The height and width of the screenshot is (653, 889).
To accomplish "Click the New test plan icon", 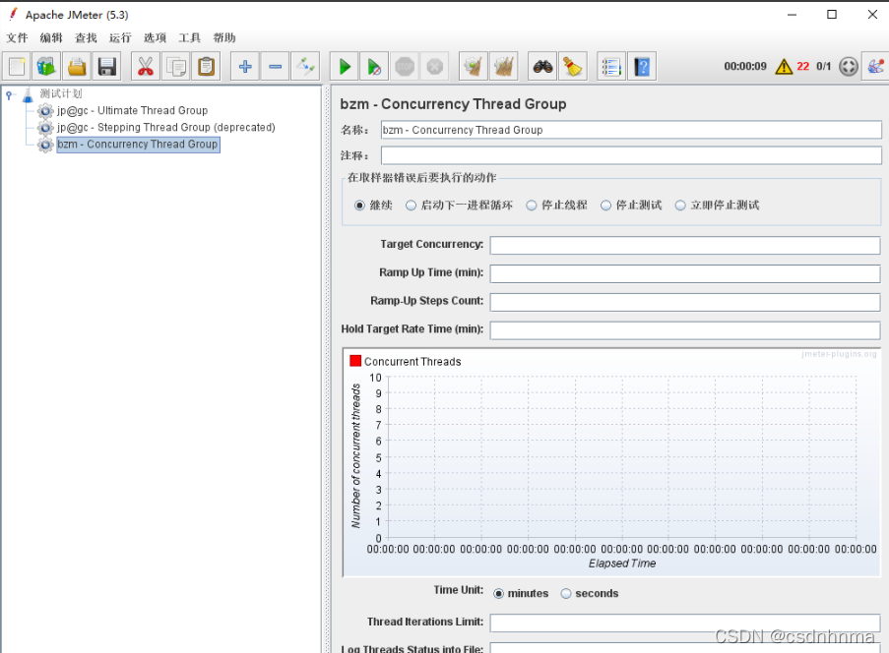I will point(17,67).
